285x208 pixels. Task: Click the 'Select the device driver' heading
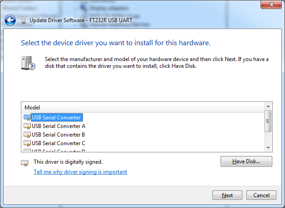(115, 43)
